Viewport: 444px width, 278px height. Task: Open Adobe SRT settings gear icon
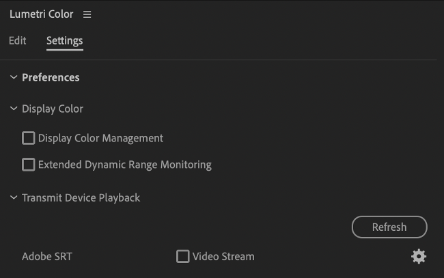tap(419, 257)
